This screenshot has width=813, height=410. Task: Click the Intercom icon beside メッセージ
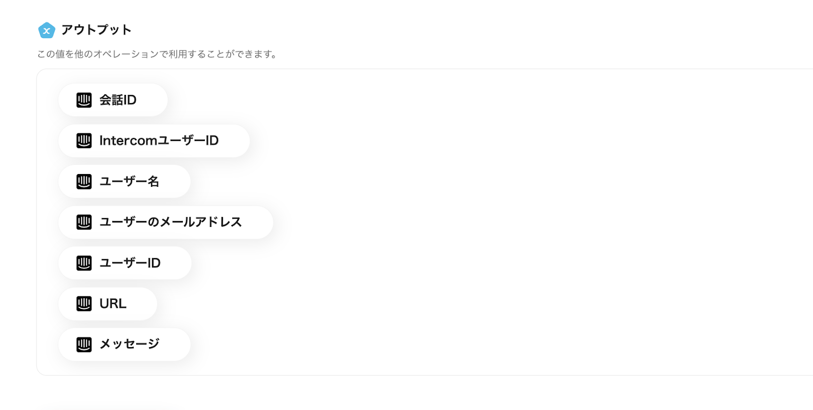pyautogui.click(x=84, y=344)
